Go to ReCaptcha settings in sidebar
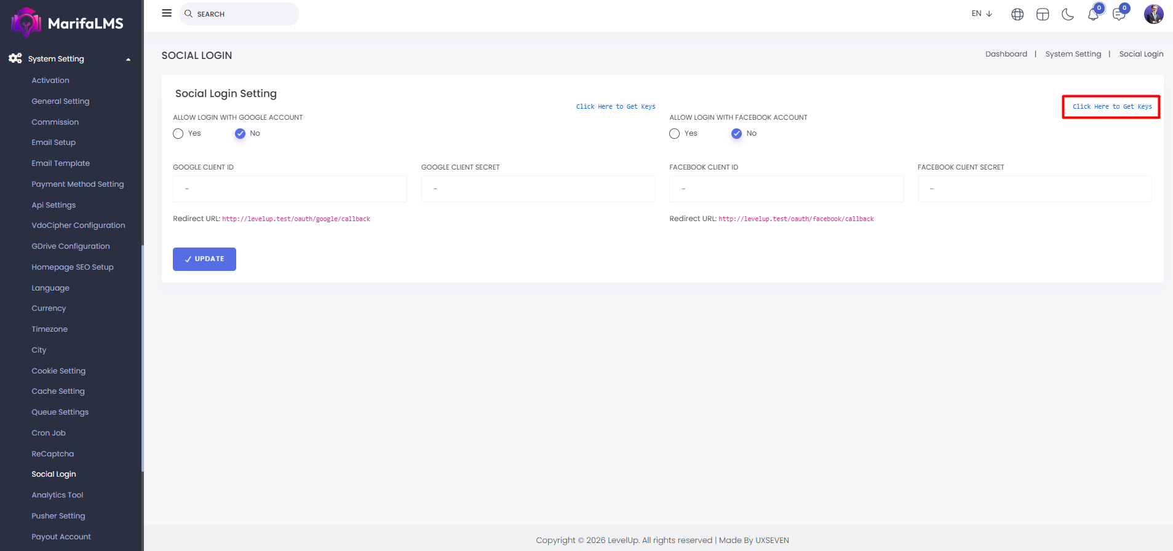Viewport: 1173px width, 551px height. [x=53, y=454]
